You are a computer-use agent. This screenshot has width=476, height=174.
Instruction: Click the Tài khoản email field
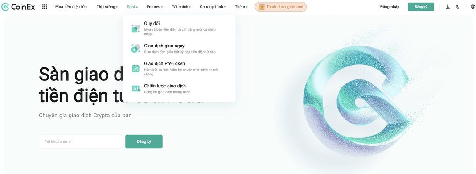(80, 141)
